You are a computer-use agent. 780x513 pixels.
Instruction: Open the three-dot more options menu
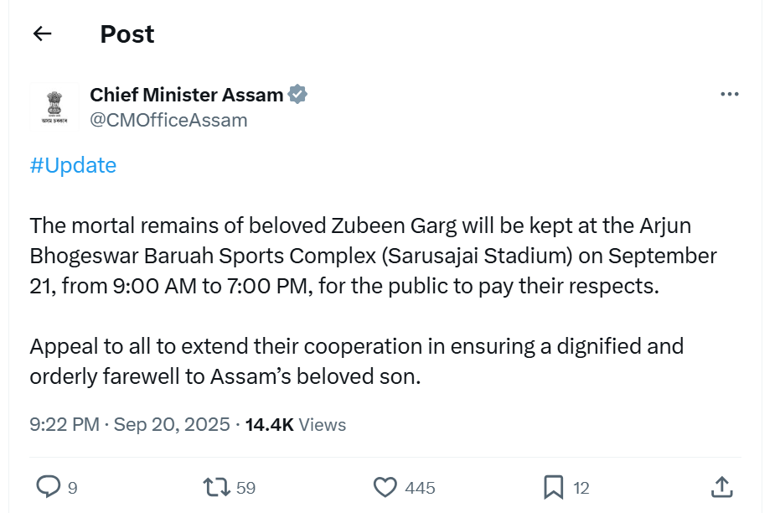coord(730,95)
